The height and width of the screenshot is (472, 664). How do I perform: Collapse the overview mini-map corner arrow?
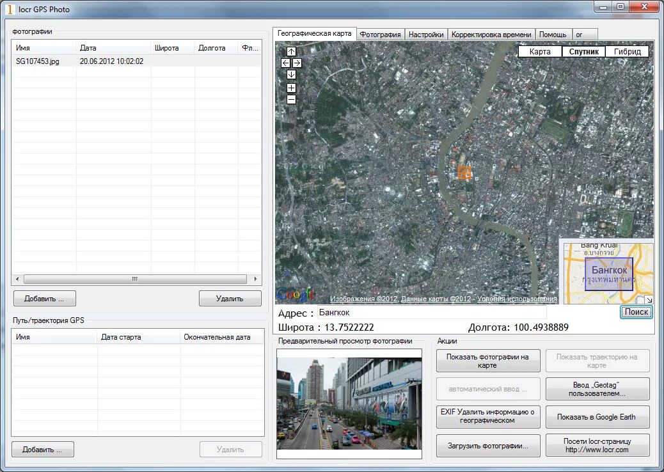(x=649, y=300)
